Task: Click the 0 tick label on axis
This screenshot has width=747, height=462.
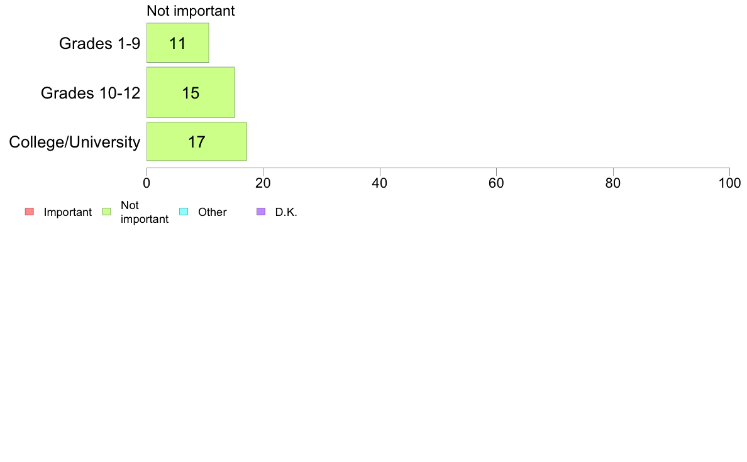Action: click(x=147, y=183)
